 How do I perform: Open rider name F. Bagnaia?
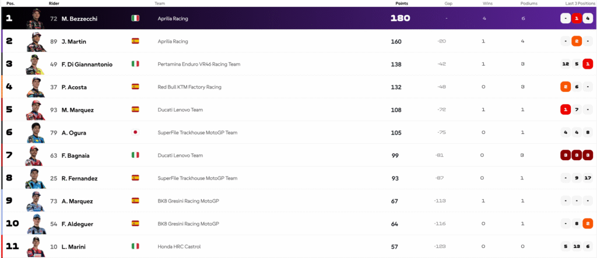(x=75, y=155)
